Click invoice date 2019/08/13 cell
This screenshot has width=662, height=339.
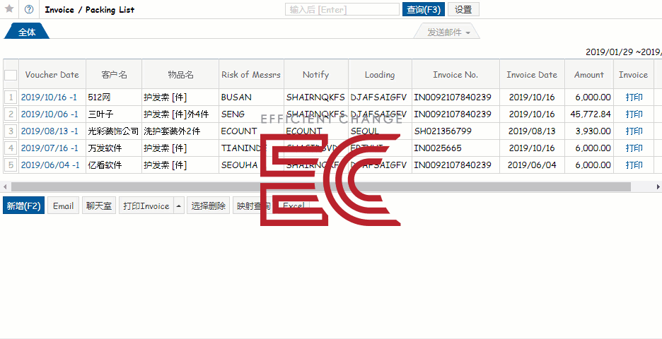pos(532,131)
